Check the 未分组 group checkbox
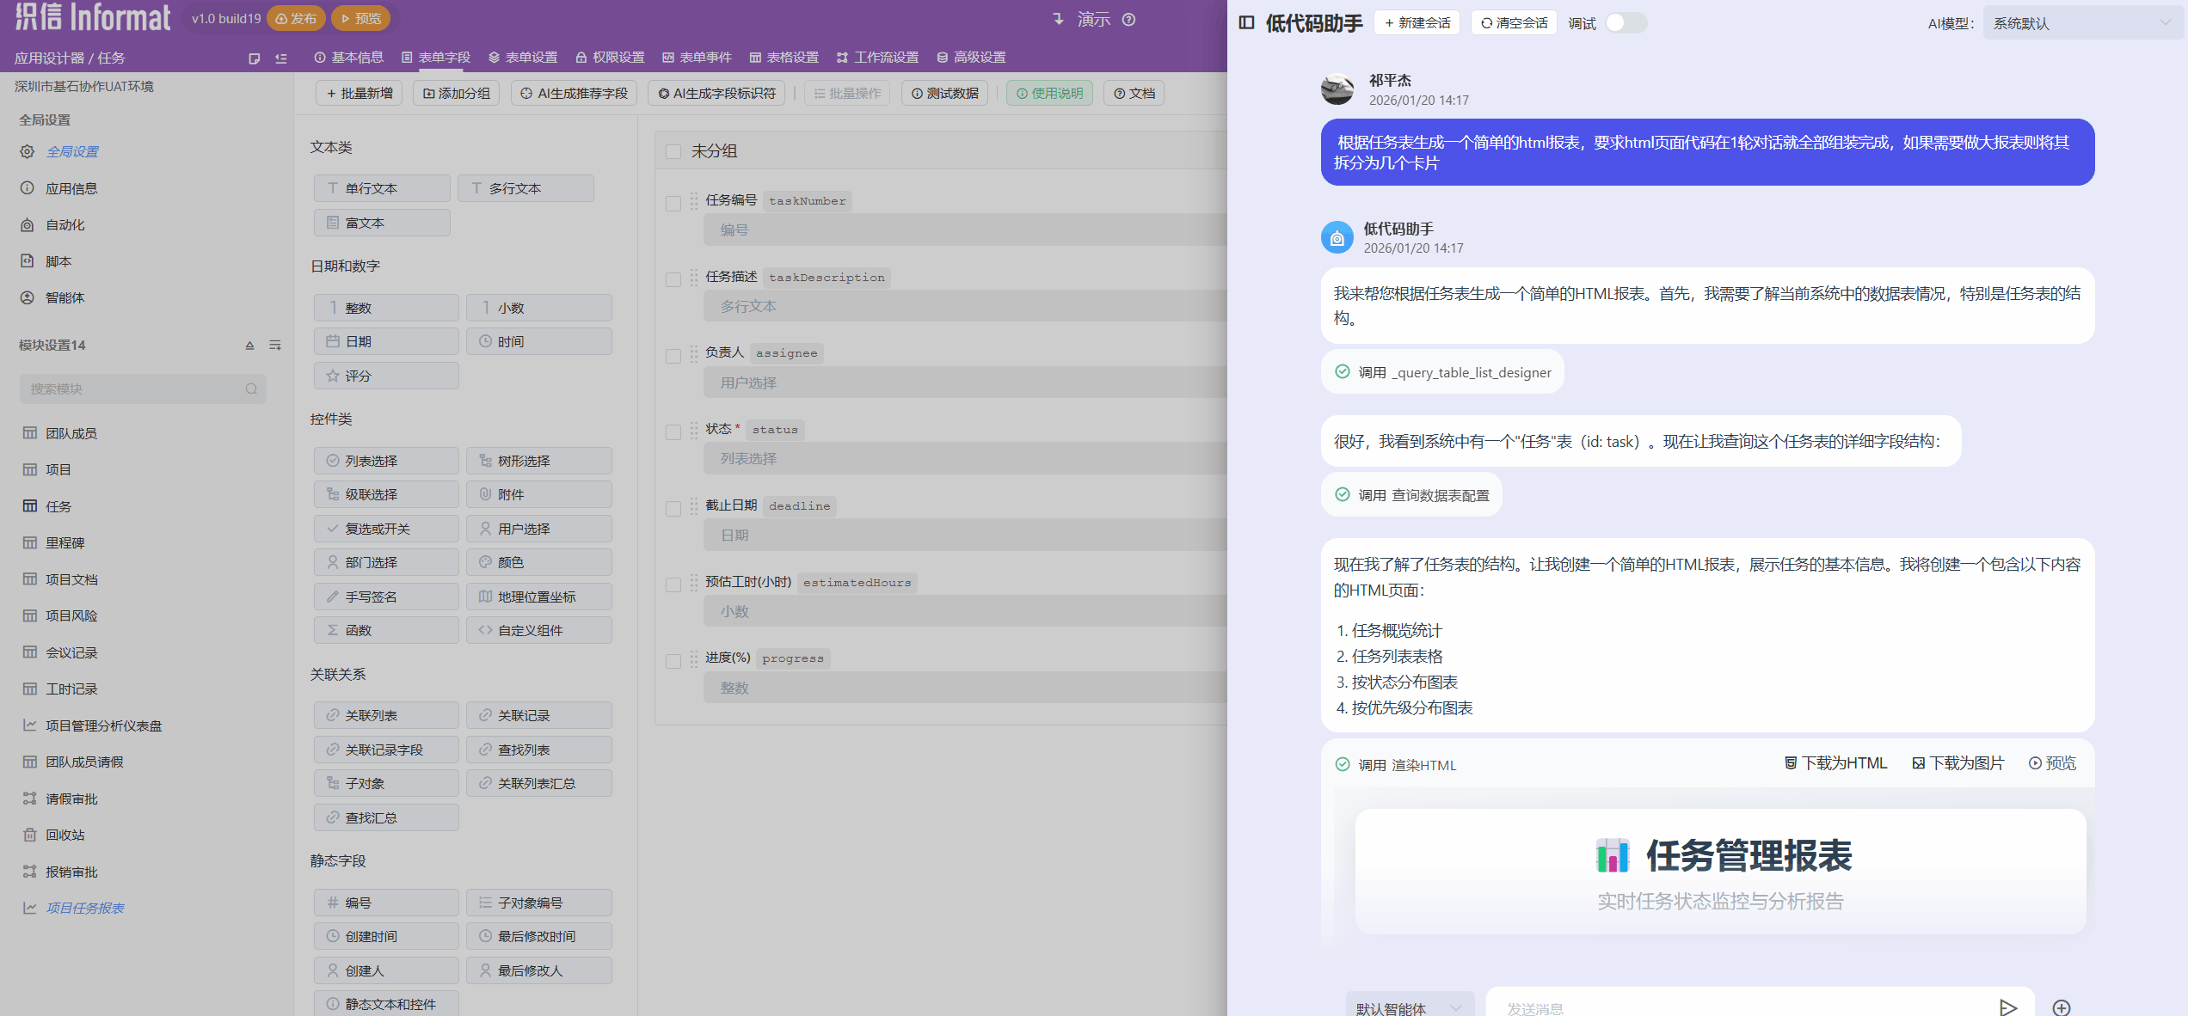 (x=673, y=152)
